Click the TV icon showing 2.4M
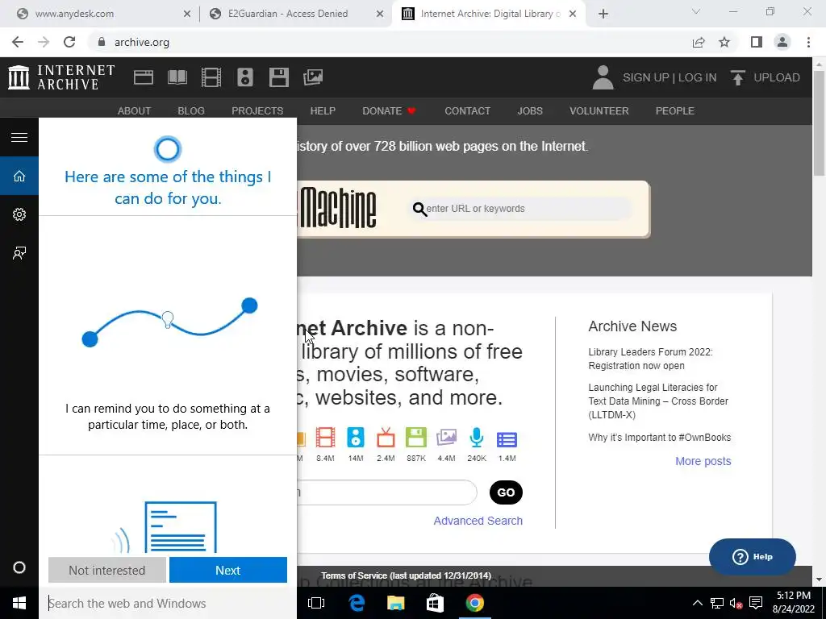This screenshot has height=619, width=826. tap(386, 438)
